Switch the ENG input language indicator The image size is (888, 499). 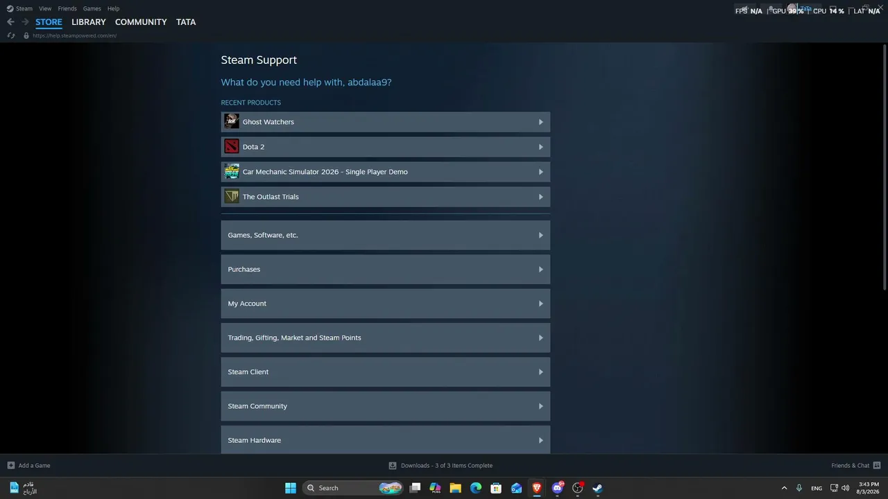click(x=817, y=488)
